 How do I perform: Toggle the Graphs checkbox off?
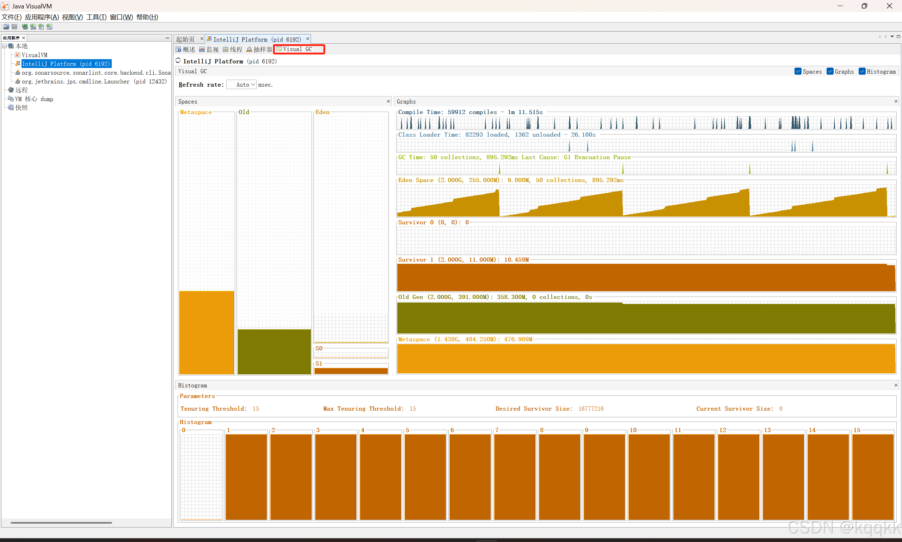click(x=830, y=71)
